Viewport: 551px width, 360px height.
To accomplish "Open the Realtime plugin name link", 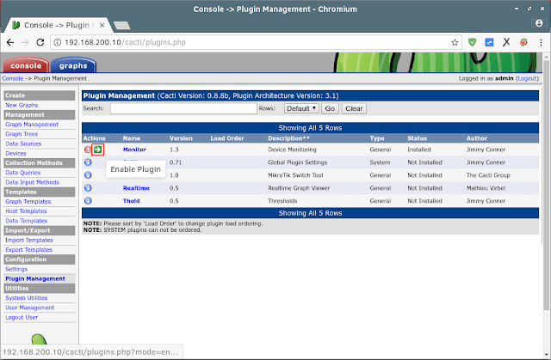I will (136, 188).
